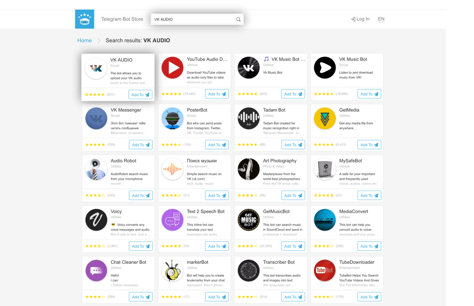Open the Audio Robot megaphone avatar
Viewport: 474px width, 306px height.
[96, 169]
